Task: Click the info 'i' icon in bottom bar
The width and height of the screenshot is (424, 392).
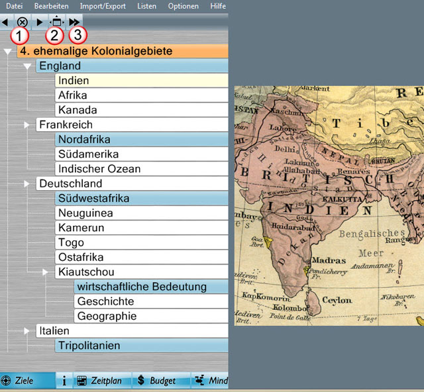Action: click(64, 381)
